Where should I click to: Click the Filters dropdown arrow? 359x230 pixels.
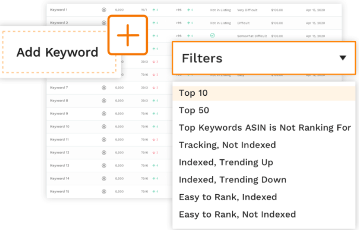[x=343, y=58]
